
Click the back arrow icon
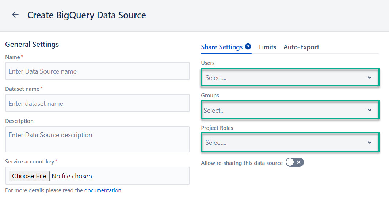click(x=15, y=15)
